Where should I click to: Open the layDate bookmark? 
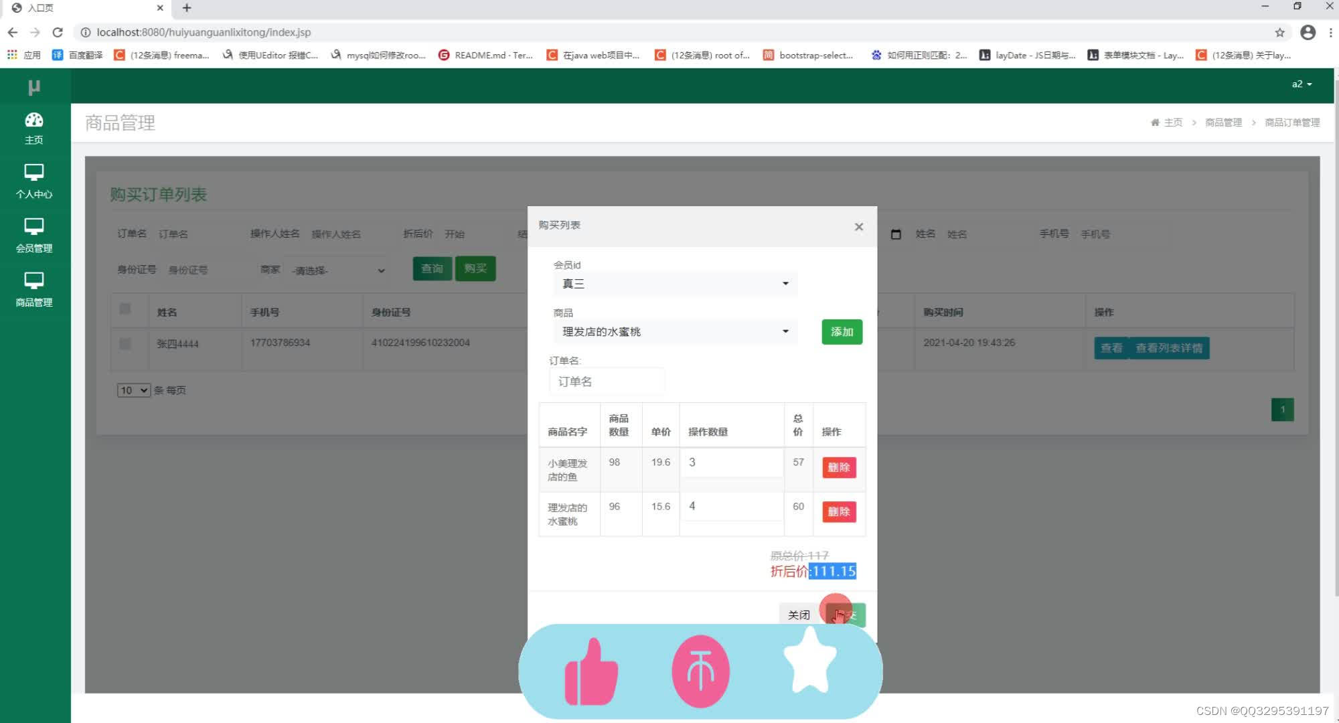1028,55
